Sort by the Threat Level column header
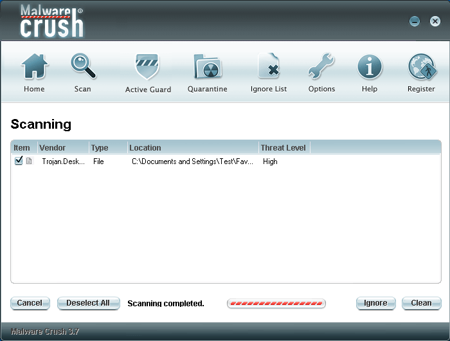Screen dimensions: 450x341 283,147
